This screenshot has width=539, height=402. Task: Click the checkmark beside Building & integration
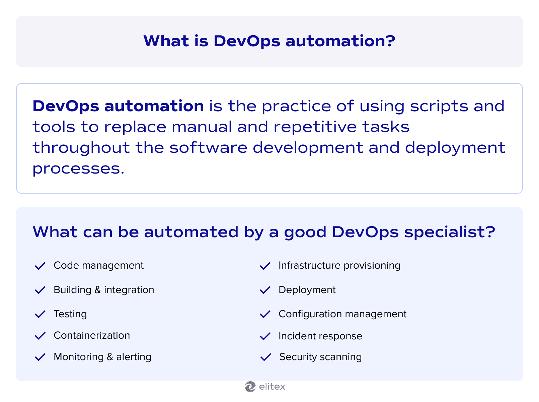click(40, 290)
